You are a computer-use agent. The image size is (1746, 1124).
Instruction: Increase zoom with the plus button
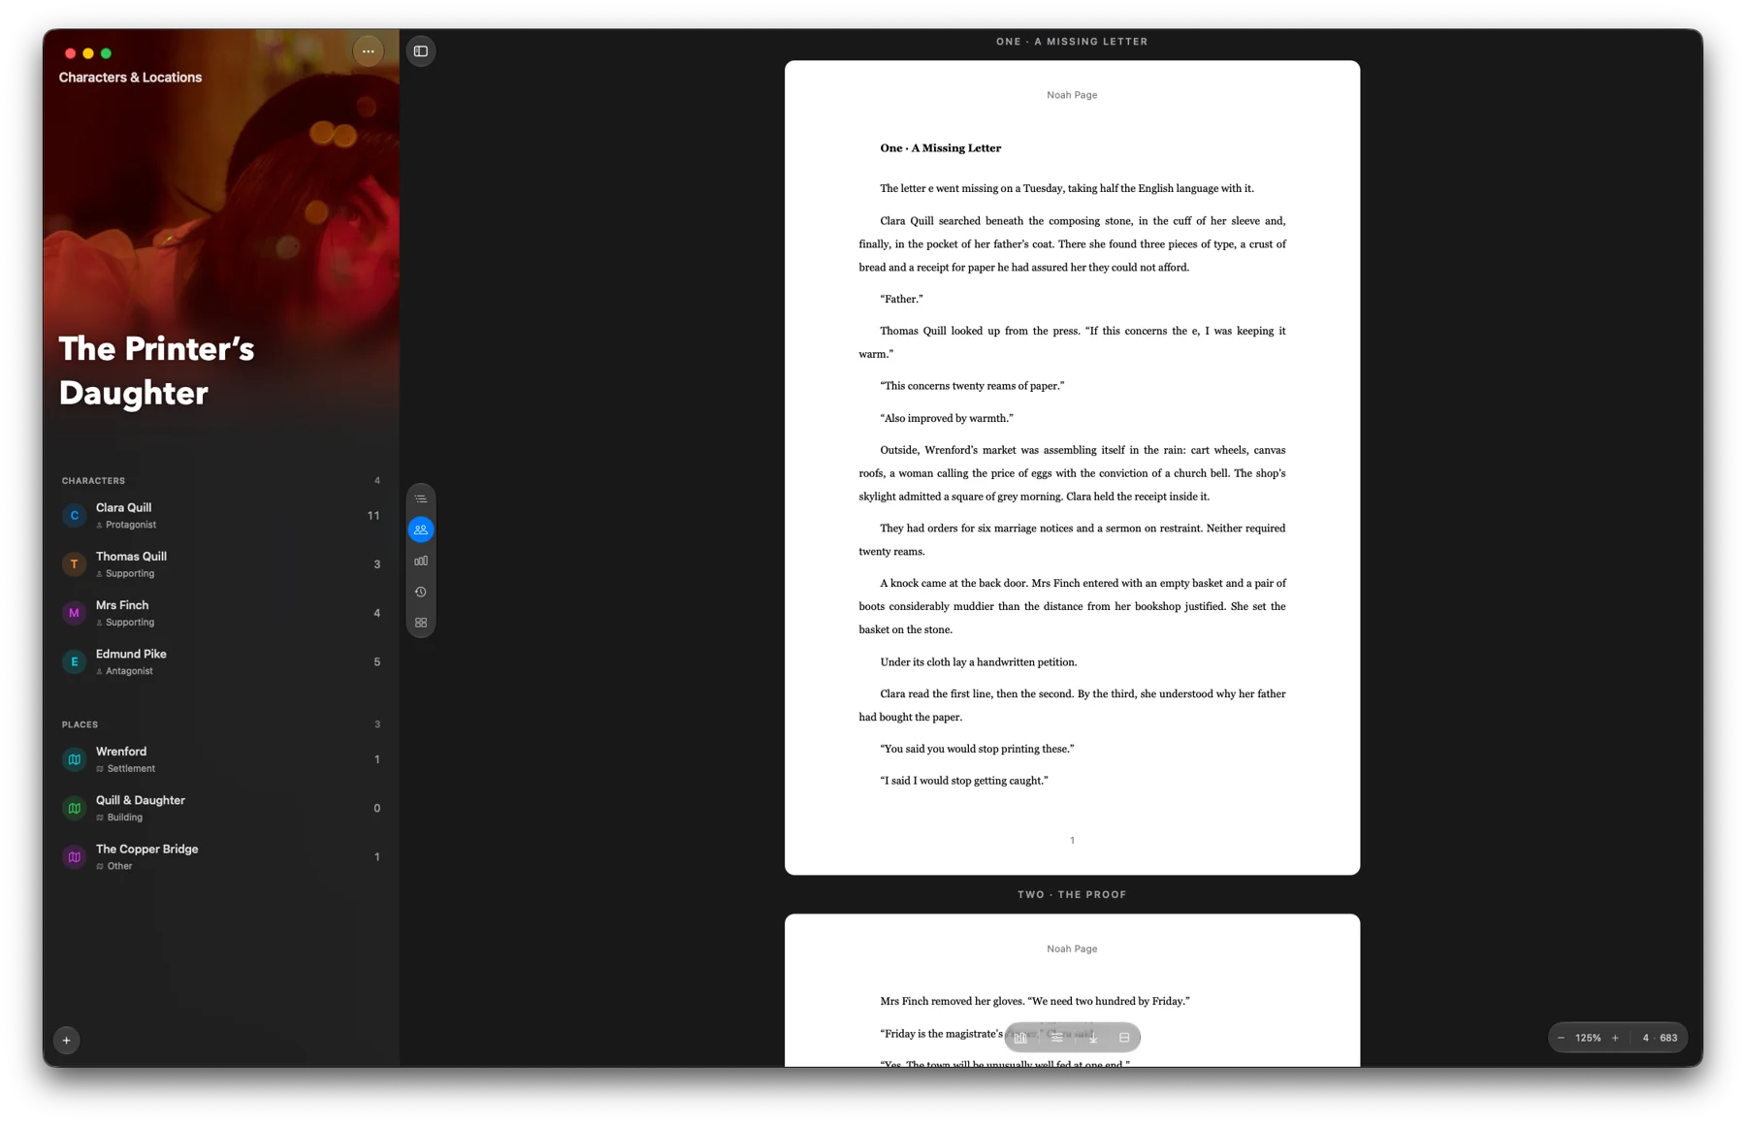point(1615,1038)
